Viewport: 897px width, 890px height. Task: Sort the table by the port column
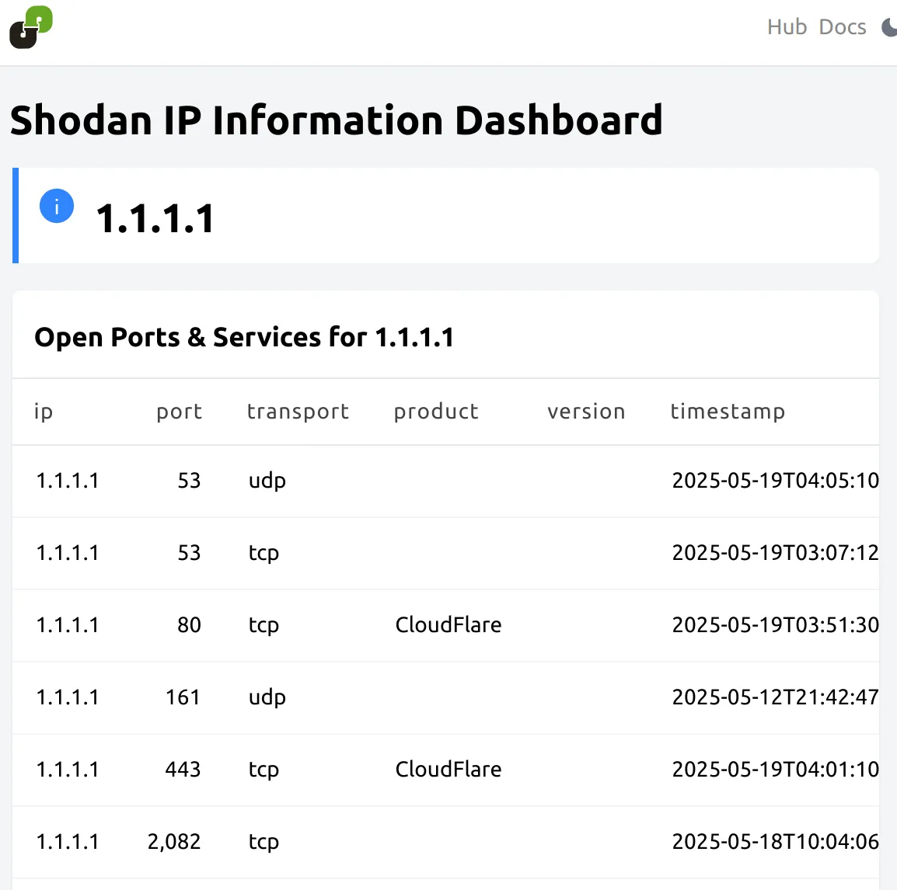[x=179, y=412]
